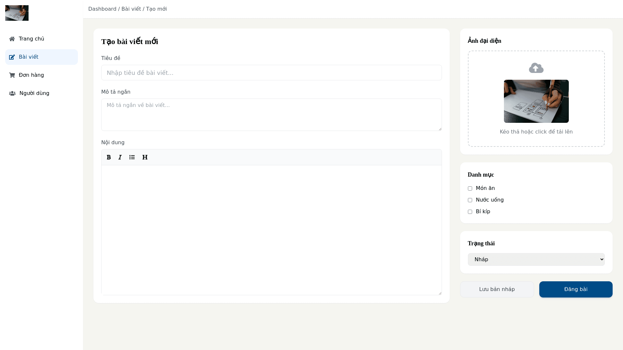Click the shopping cart icon in the sidebar
The width and height of the screenshot is (623, 350).
pos(12,75)
